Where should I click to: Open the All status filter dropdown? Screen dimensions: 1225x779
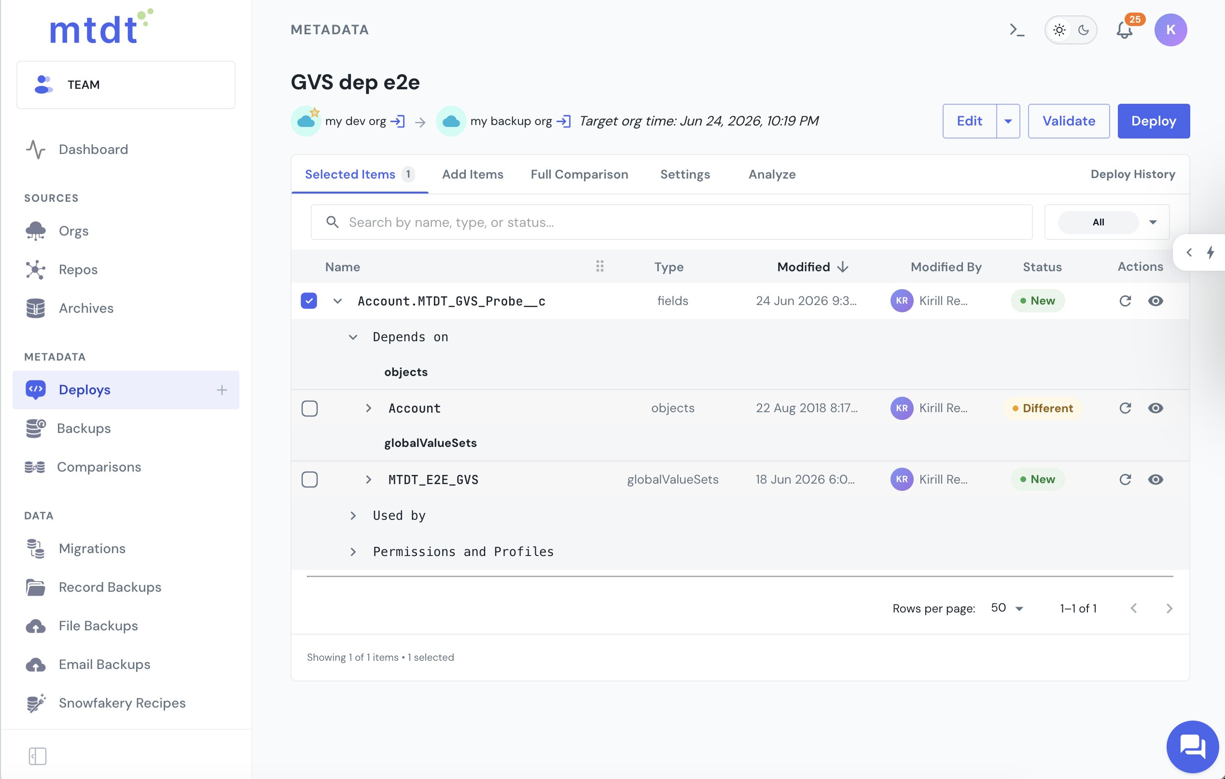pos(1107,222)
